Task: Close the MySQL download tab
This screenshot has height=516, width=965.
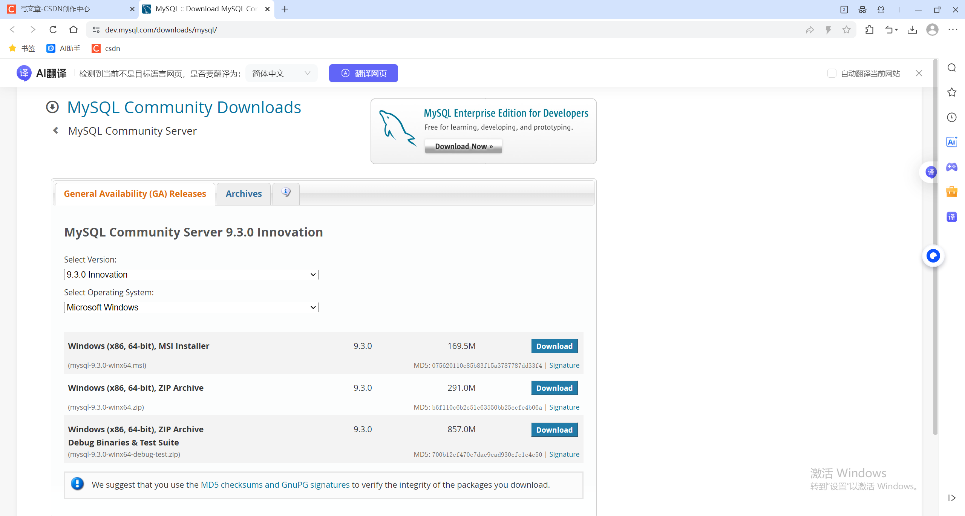Action: click(267, 9)
